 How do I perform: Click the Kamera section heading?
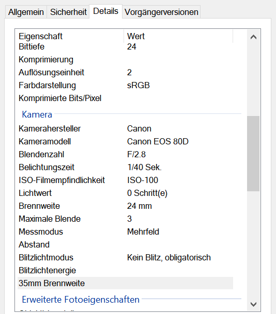point(37,114)
